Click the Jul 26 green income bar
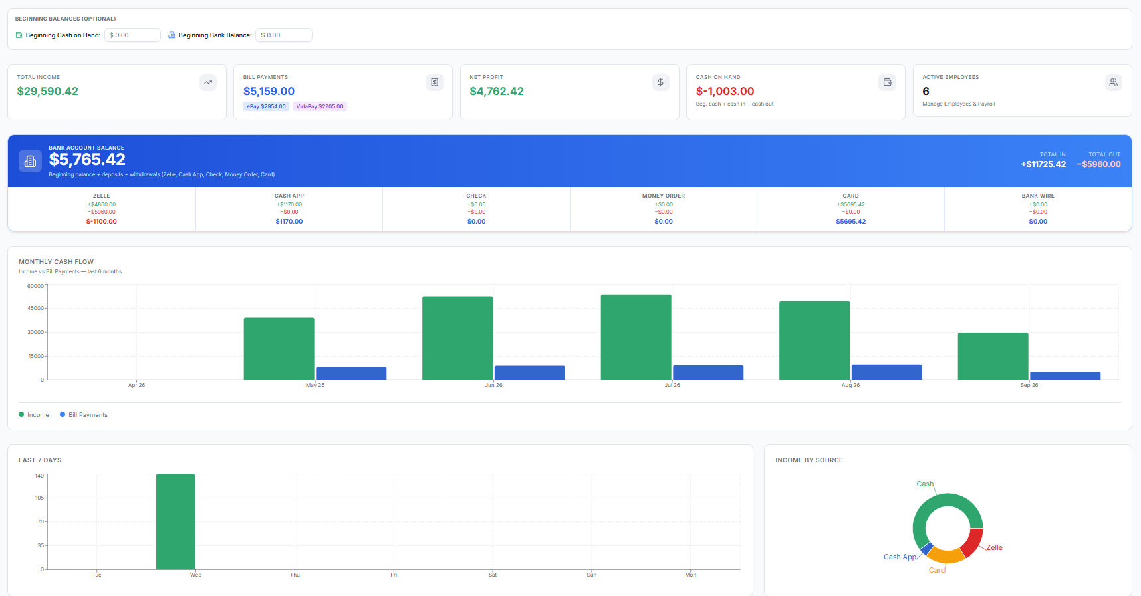1141x596 pixels. 636,337
